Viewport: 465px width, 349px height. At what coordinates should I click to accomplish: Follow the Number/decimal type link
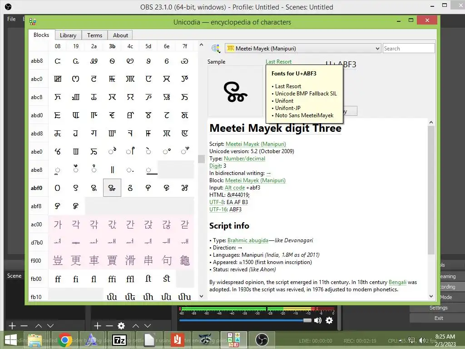244,159
